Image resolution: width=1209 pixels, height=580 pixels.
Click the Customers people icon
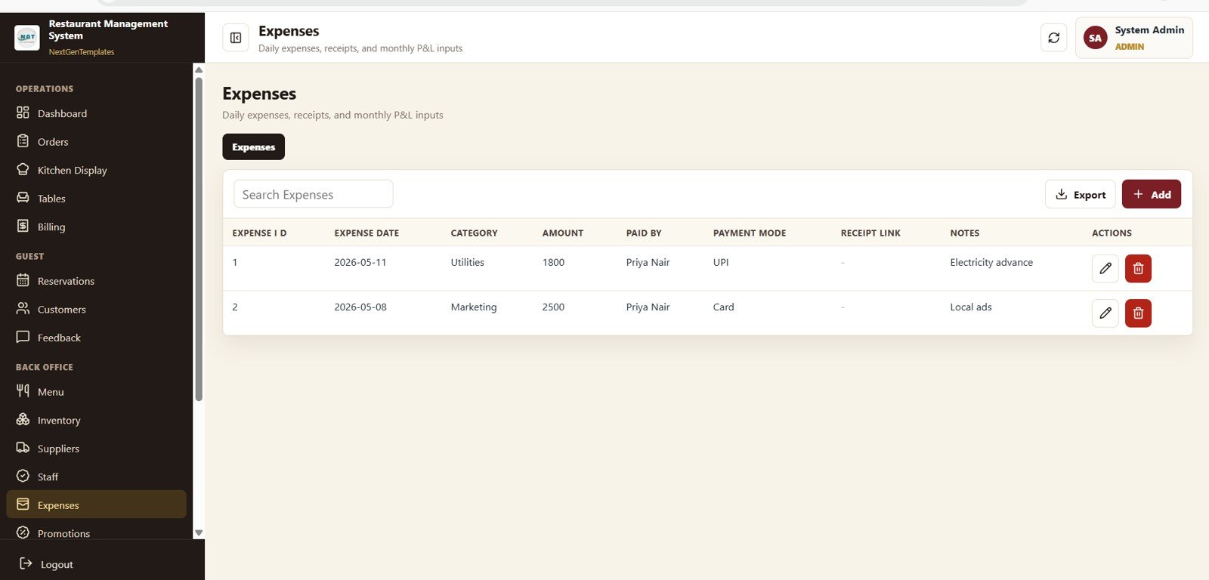(23, 309)
